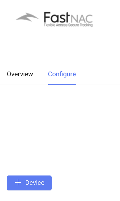120x201 pixels.
Task: Open the Overview tab
Action: [20, 74]
